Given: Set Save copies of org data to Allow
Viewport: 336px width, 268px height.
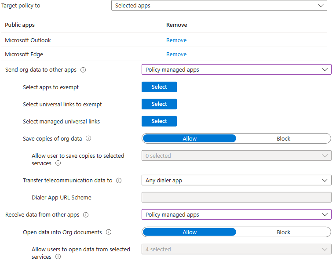Looking at the screenshot, I should (190, 139).
